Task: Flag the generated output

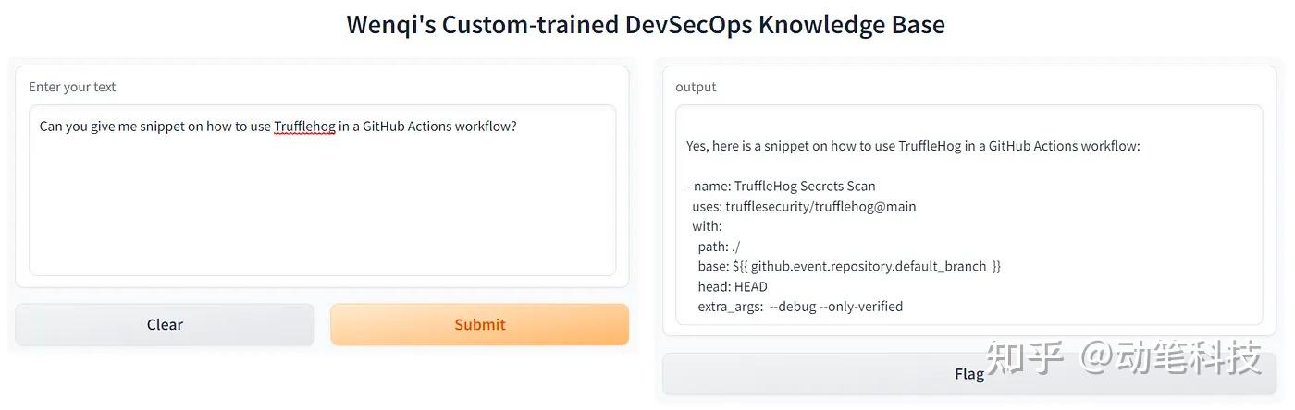Action: coord(969,374)
